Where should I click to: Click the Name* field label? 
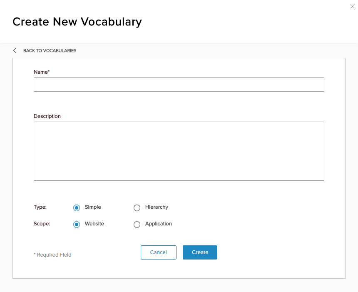[x=42, y=72]
